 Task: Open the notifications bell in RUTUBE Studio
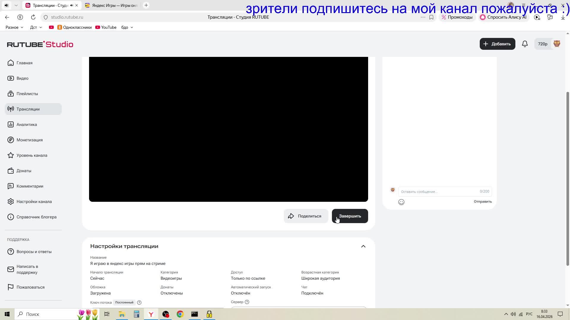pos(525,44)
